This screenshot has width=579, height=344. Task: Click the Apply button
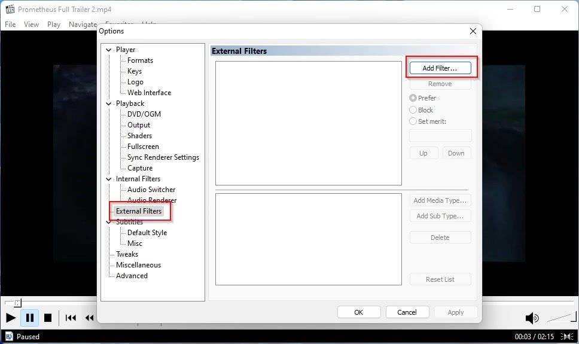tap(455, 312)
